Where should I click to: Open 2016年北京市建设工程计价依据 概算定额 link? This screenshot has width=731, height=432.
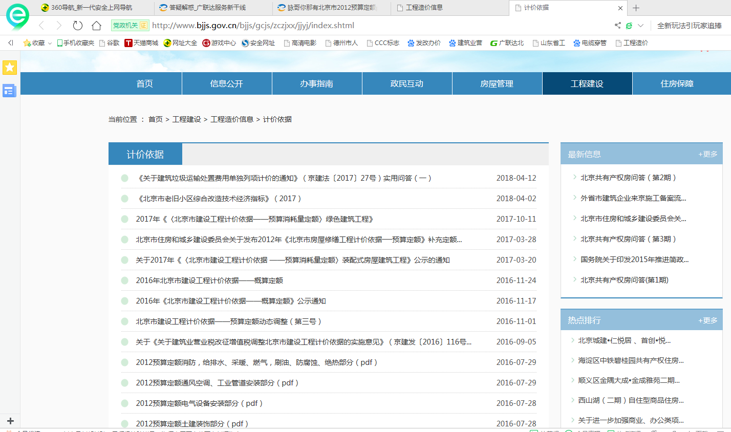209,280
